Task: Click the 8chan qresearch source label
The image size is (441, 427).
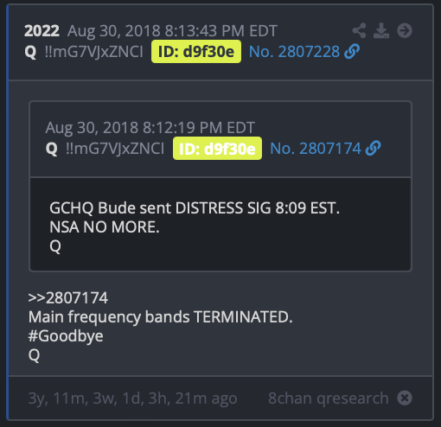Action: (x=329, y=398)
